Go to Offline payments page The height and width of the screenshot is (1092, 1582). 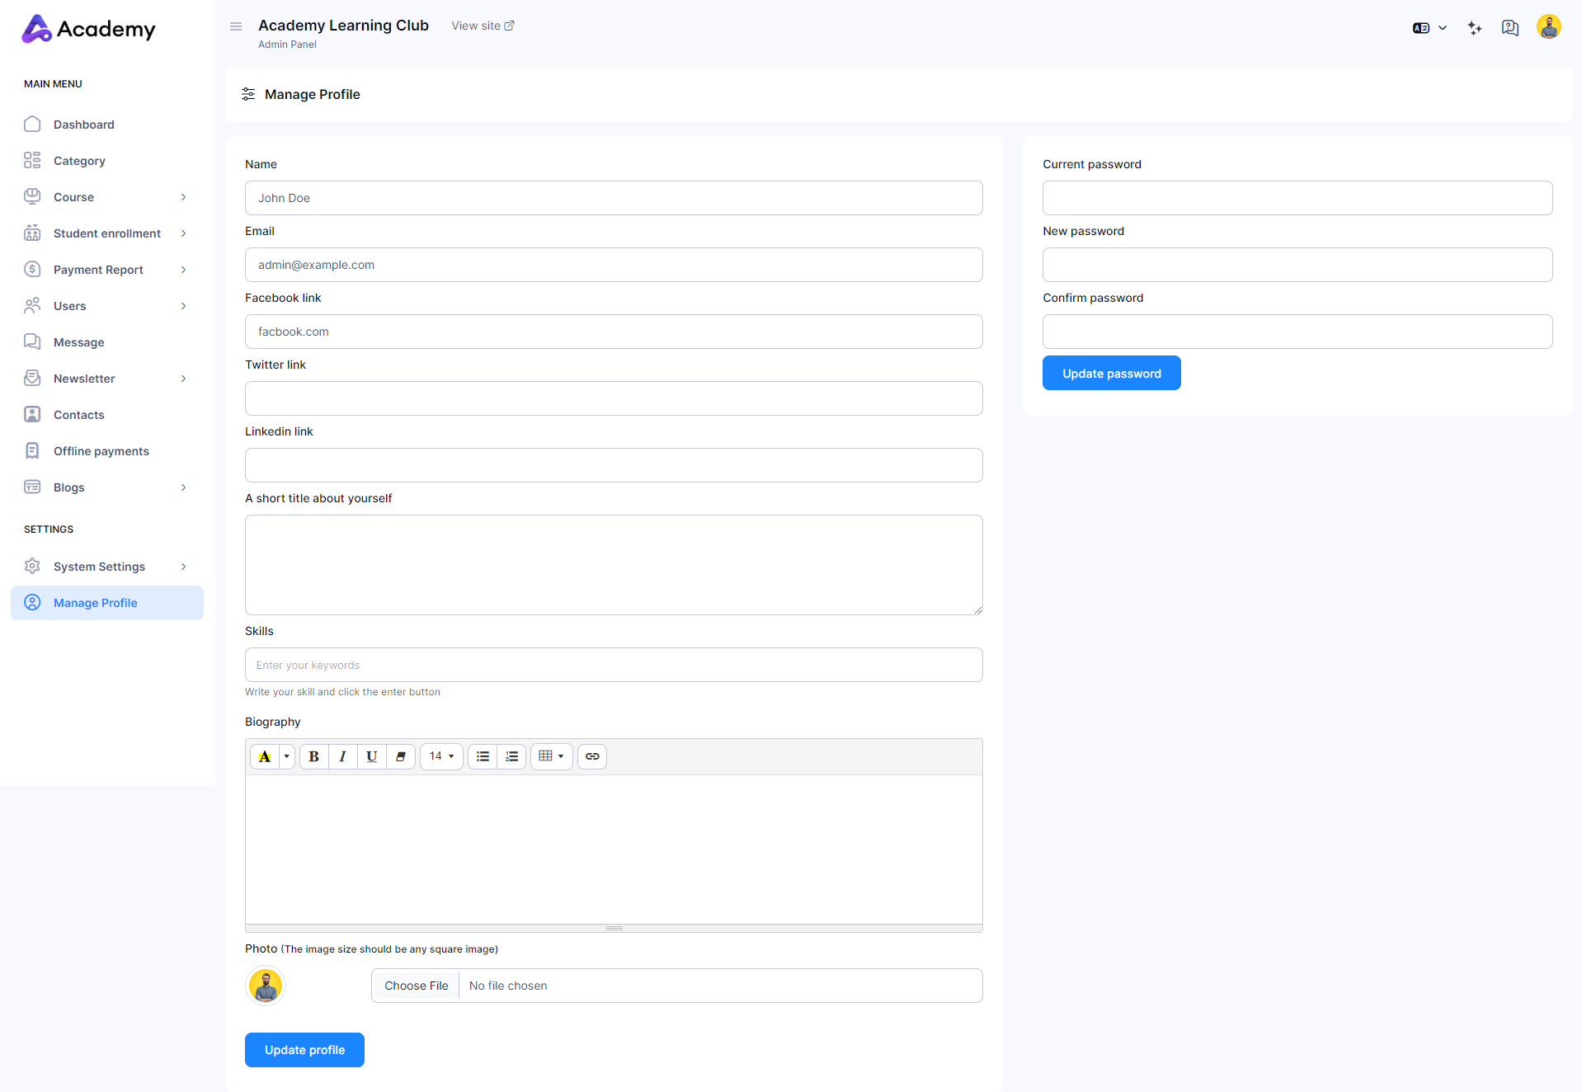101,451
